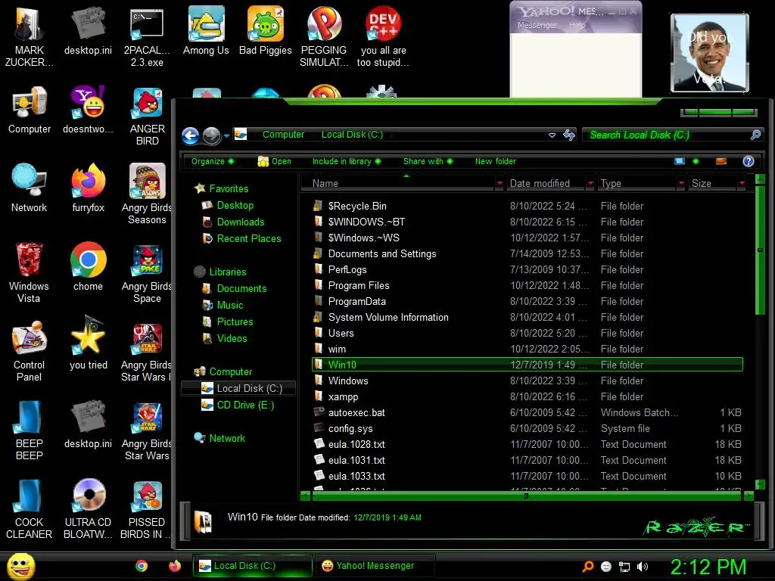Screen dimensions: 775x581
Task: Select the Users folder row
Action: 527,333
